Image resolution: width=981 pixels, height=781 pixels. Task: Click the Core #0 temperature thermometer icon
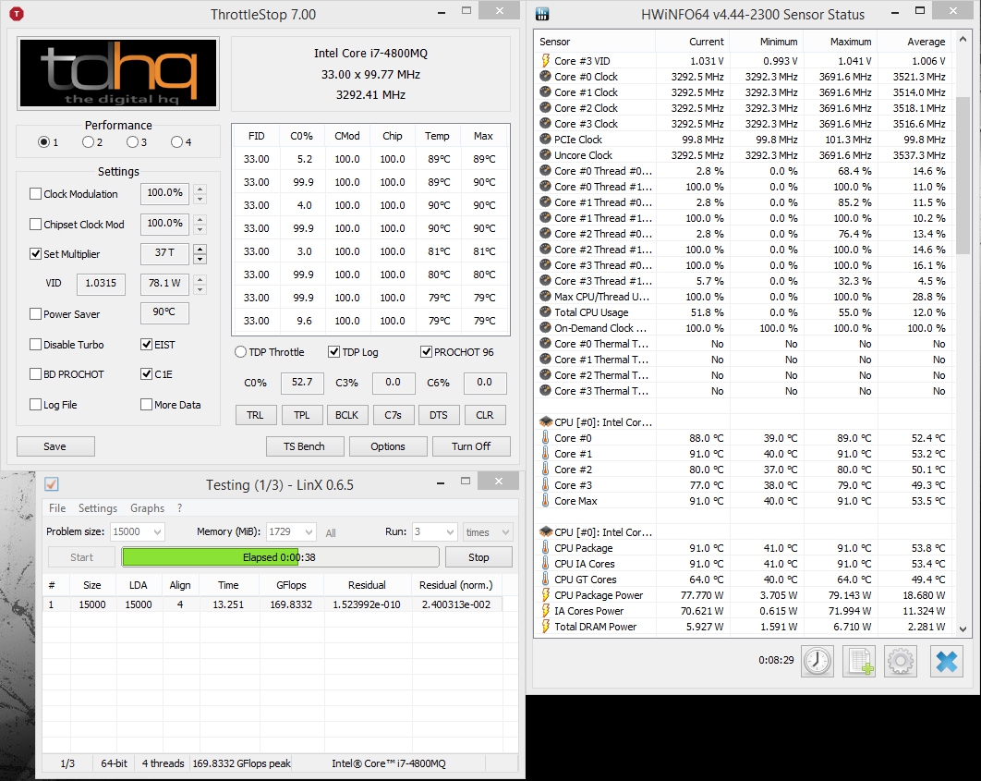(545, 438)
